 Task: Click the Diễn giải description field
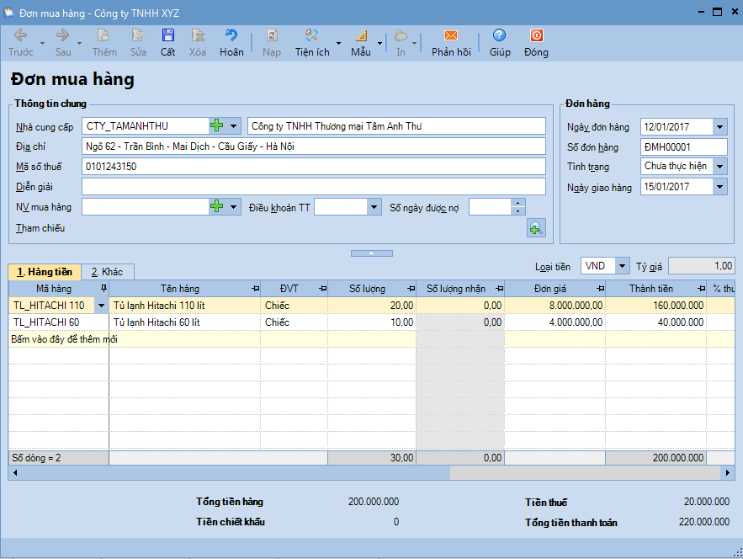(x=313, y=187)
